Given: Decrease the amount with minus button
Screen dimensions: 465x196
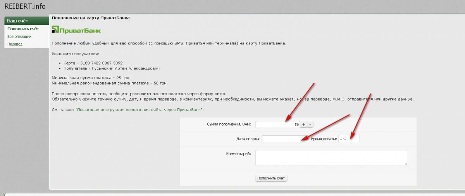Looking at the screenshot, I should pyautogui.click(x=310, y=124).
